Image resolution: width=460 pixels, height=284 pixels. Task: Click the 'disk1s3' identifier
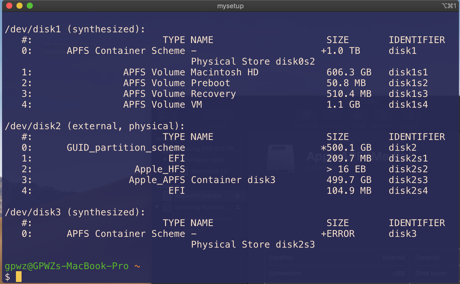[408, 94]
